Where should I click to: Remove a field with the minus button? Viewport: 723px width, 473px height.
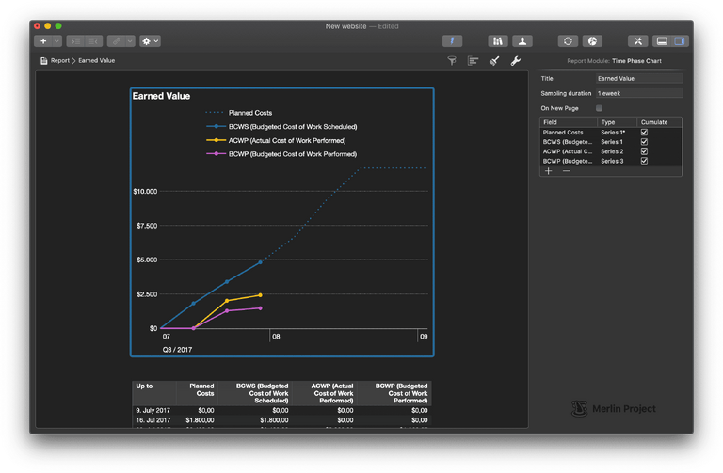(566, 171)
